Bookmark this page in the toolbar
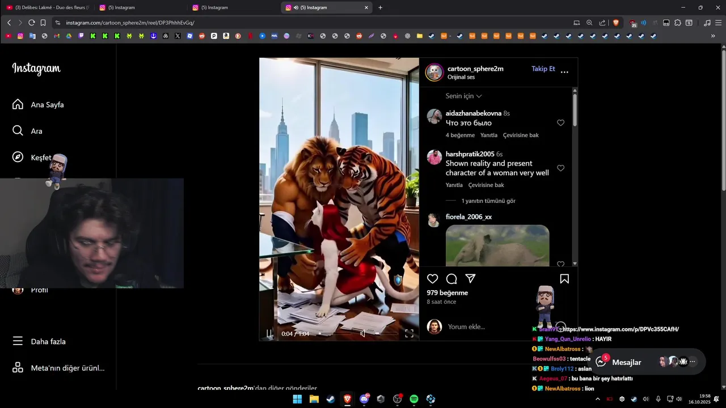 point(43,23)
